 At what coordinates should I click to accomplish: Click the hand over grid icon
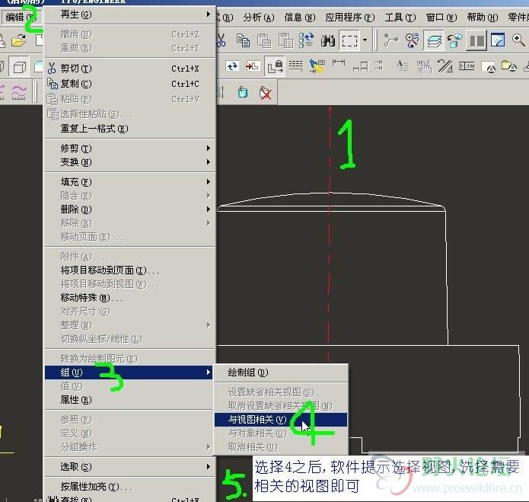tap(424, 66)
